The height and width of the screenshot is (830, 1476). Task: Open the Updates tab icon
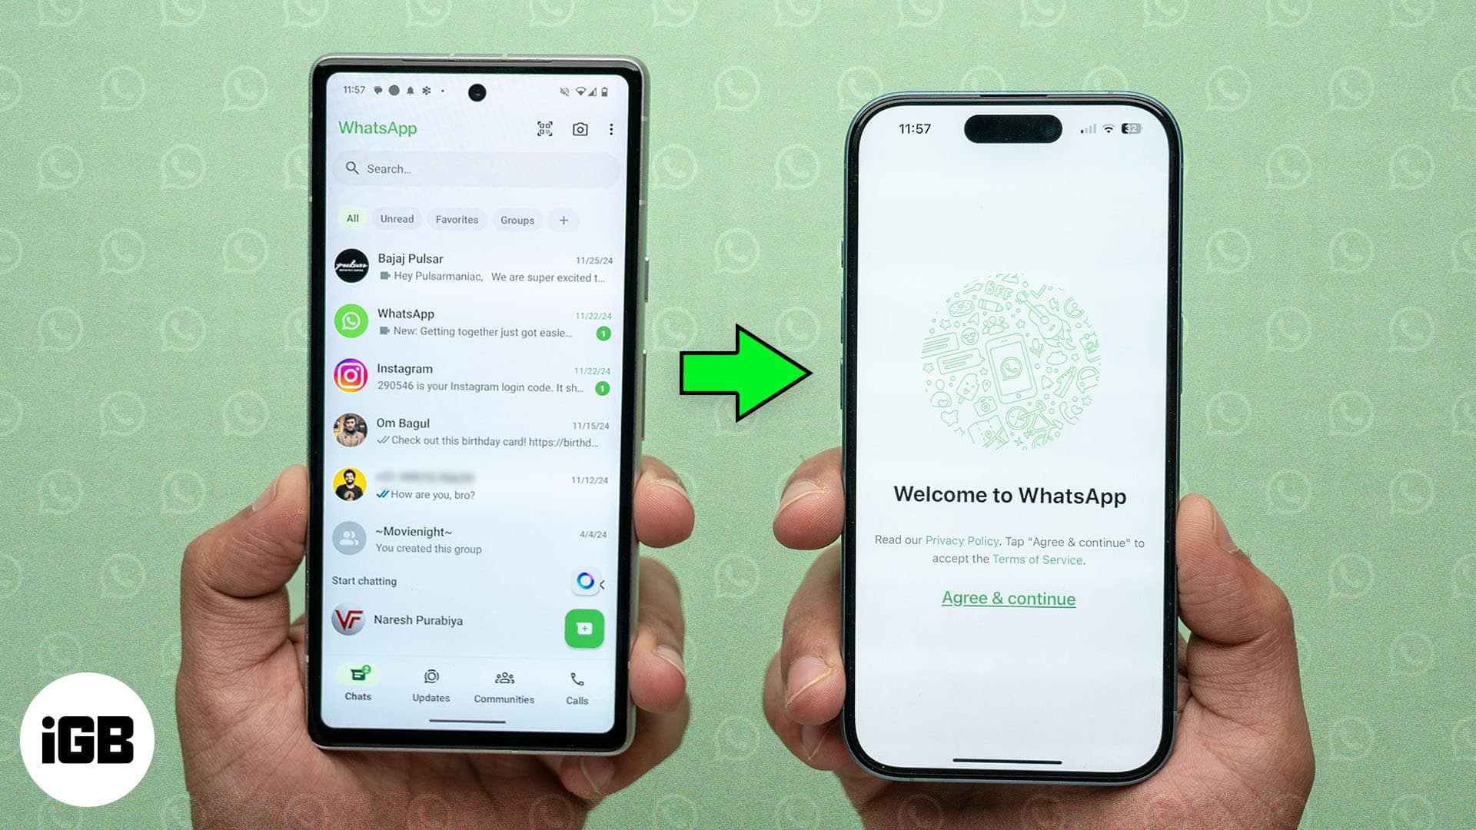tap(430, 679)
